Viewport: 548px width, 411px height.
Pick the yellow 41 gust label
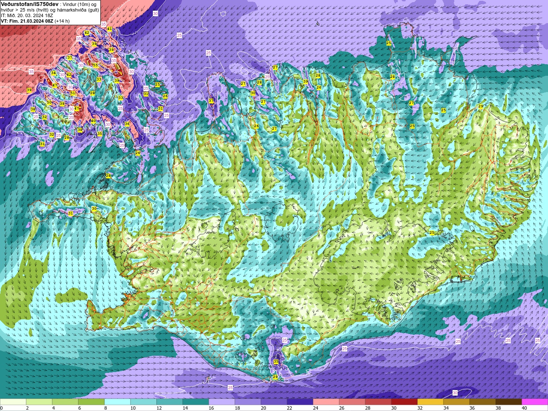110,29
